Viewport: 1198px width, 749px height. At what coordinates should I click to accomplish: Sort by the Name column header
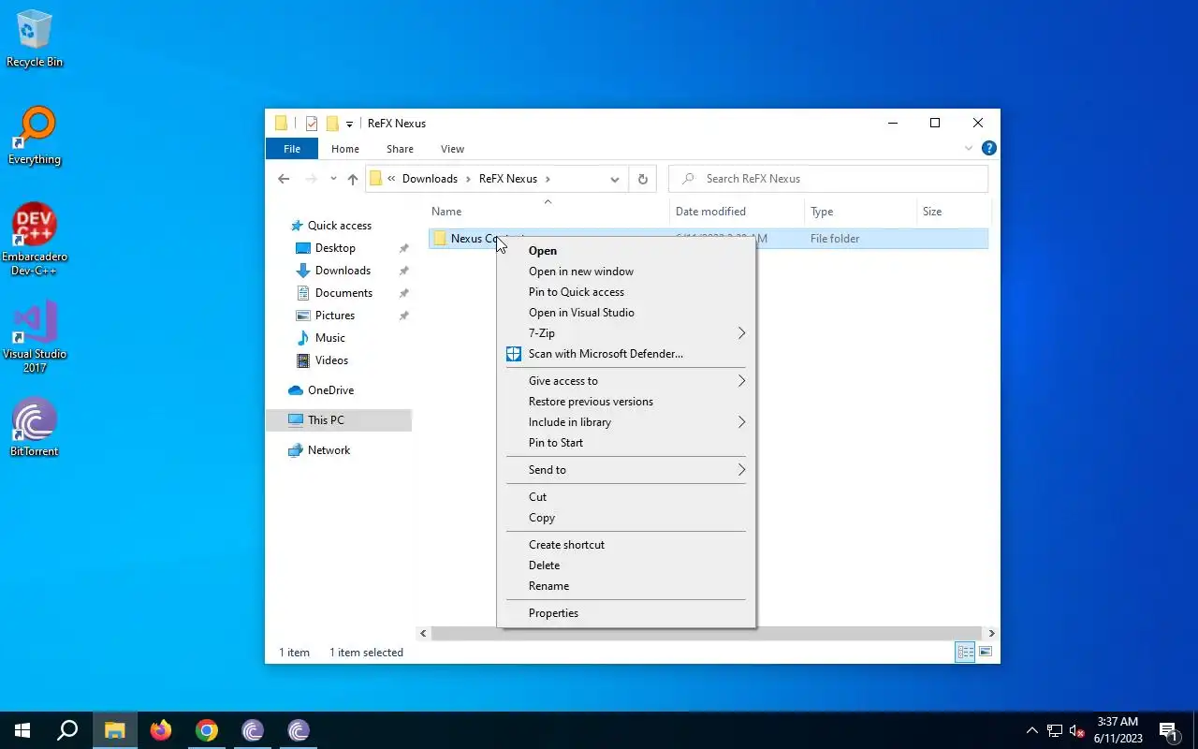click(548, 212)
